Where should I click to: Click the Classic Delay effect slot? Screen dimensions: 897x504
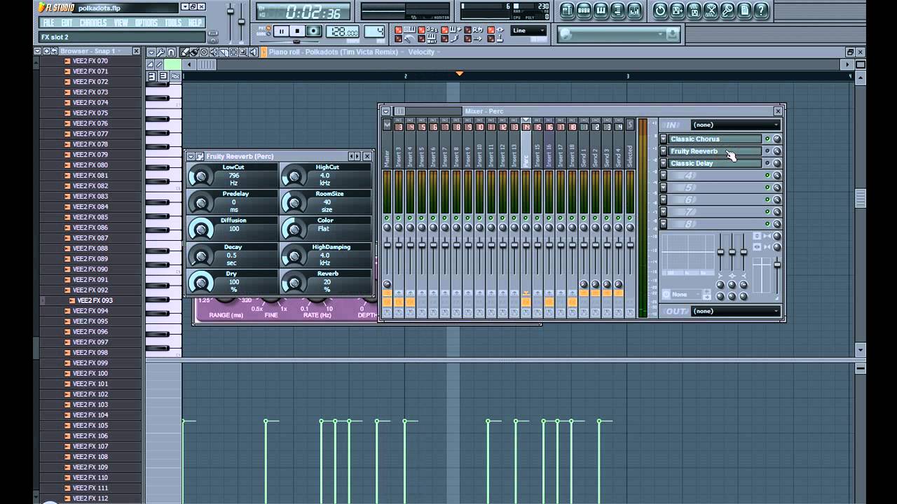coord(715,163)
